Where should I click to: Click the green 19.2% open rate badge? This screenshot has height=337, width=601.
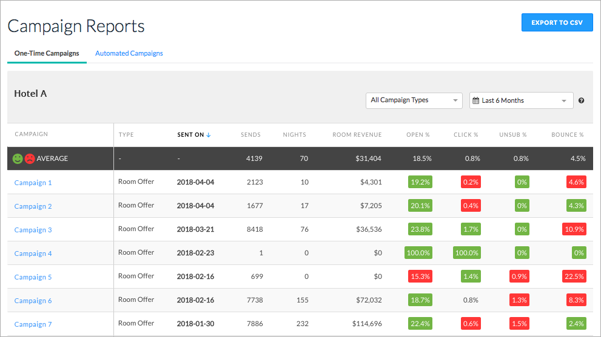coord(420,182)
